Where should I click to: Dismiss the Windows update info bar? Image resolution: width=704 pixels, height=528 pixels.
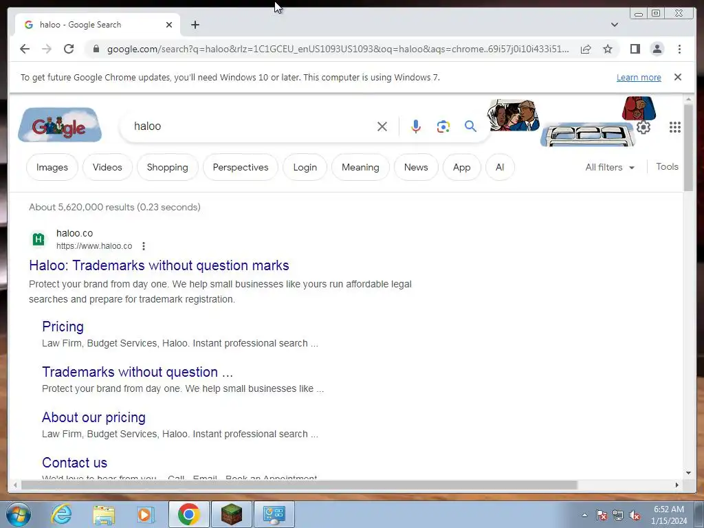[677, 77]
